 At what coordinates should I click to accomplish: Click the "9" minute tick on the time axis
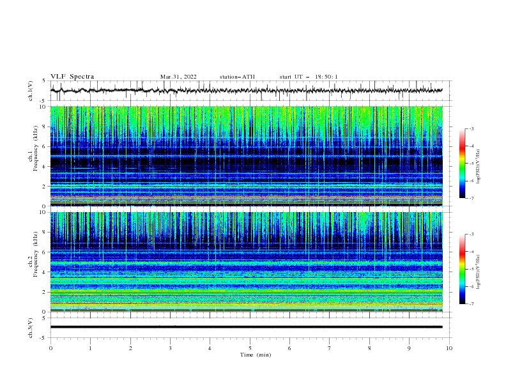coord(409,348)
